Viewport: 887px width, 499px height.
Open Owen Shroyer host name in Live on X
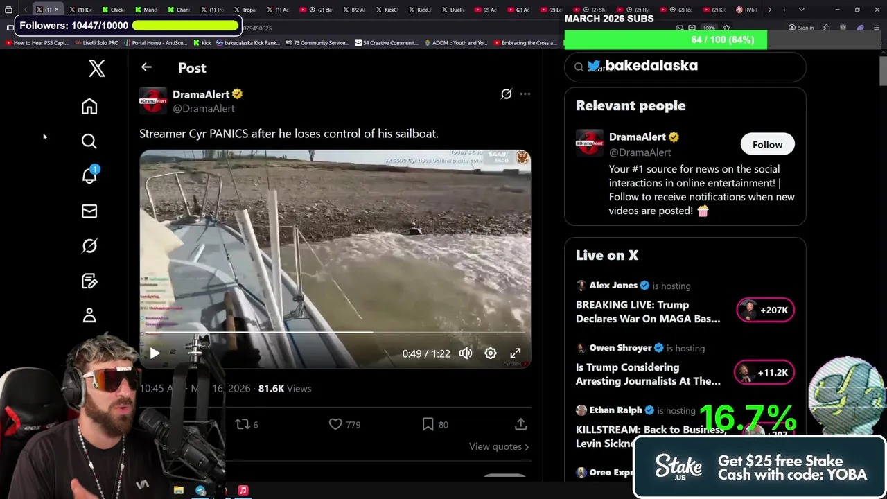620,348
